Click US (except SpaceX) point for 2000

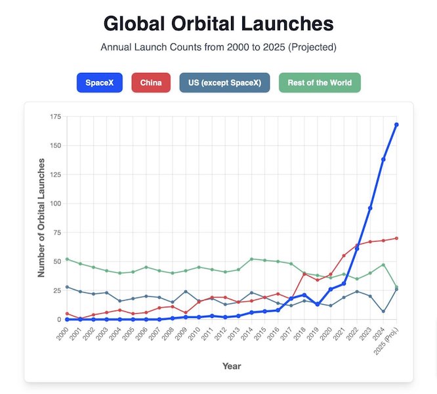(x=67, y=287)
